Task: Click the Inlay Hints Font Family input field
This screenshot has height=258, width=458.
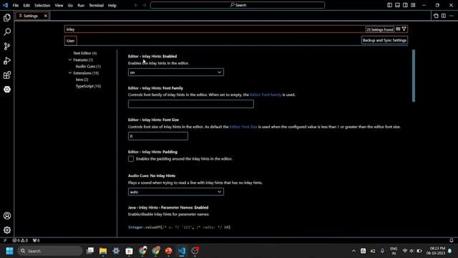Action: pos(191,104)
